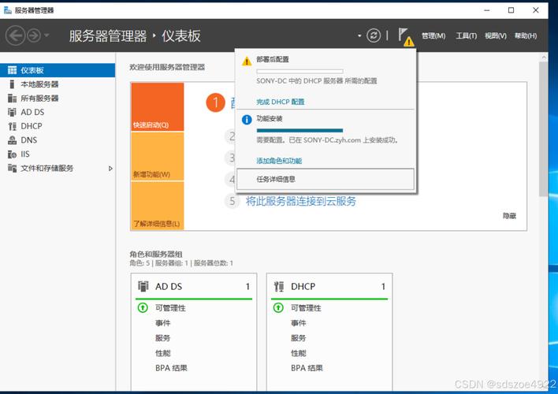Open 性能 in AD DS tile
Image resolution: width=558 pixels, height=394 pixels.
tap(162, 353)
